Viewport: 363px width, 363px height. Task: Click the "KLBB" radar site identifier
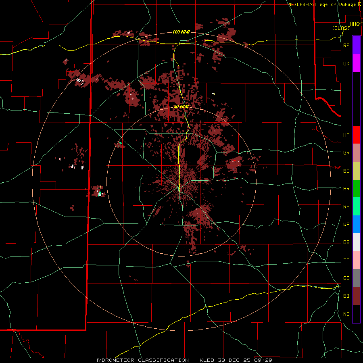tap(207, 360)
